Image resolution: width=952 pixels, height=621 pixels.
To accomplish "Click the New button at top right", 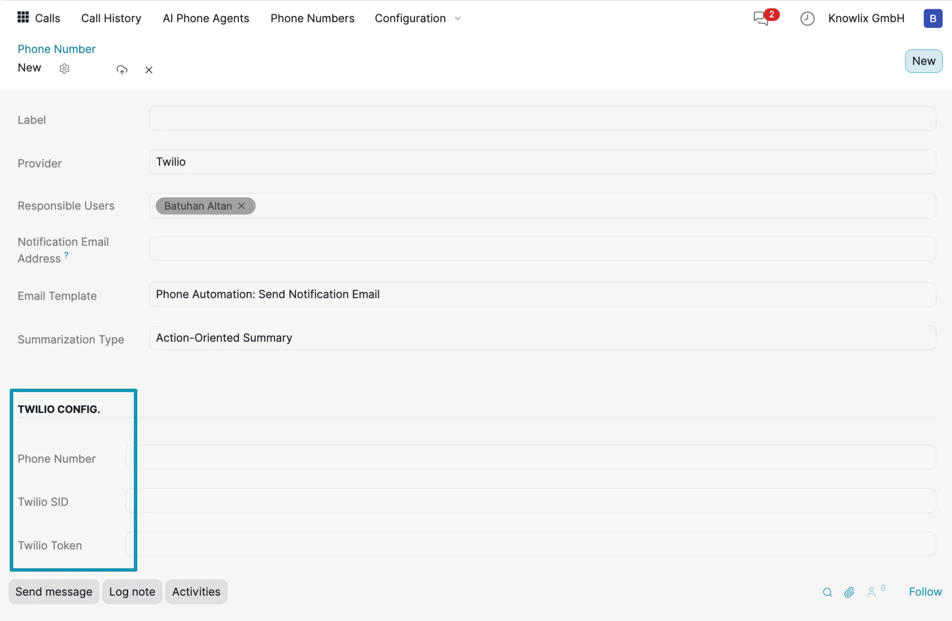I will pyautogui.click(x=923, y=61).
